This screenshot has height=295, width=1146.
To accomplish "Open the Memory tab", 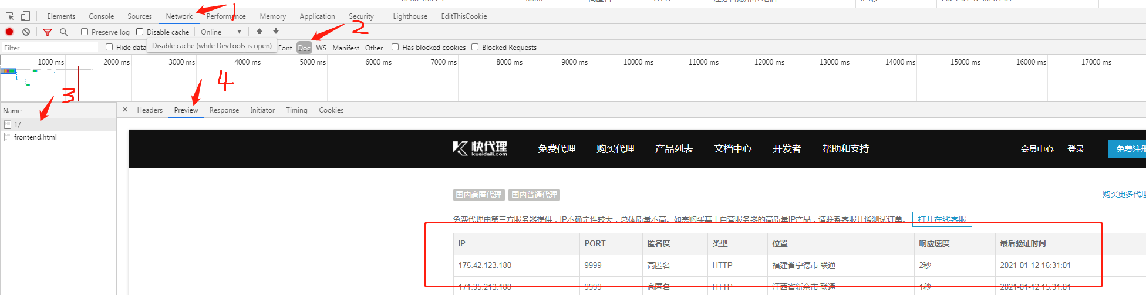I will pos(273,16).
